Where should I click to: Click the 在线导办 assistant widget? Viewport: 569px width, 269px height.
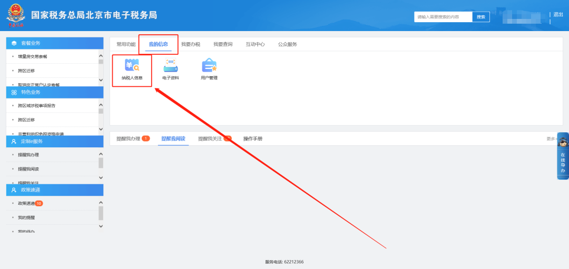click(563, 156)
